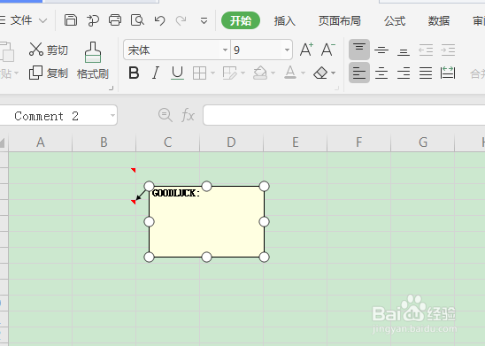Expand the arrow next to 文件
Image resolution: width=485 pixels, height=346 pixels.
[x=43, y=21]
